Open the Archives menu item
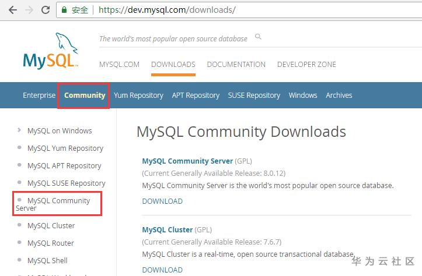This screenshot has width=422, height=276. [339, 95]
